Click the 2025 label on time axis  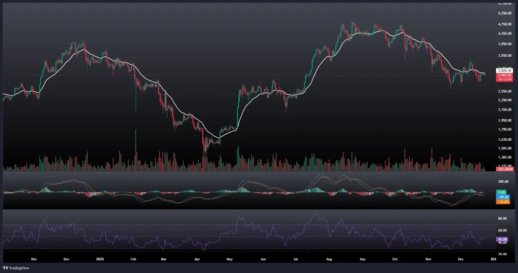pos(99,258)
